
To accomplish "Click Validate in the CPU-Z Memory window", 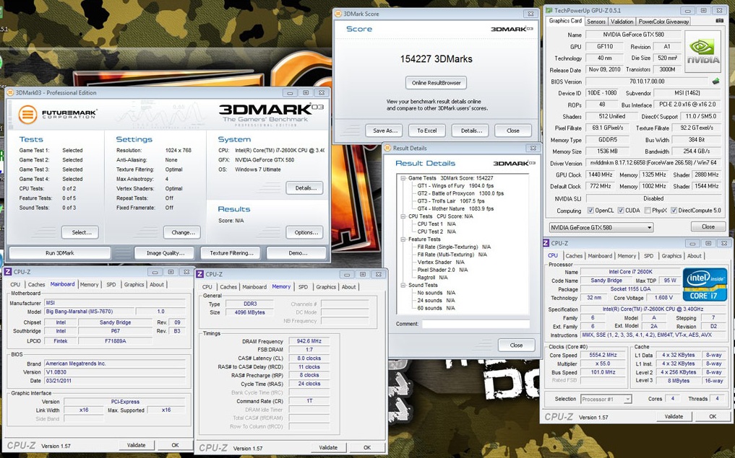I will click(327, 448).
